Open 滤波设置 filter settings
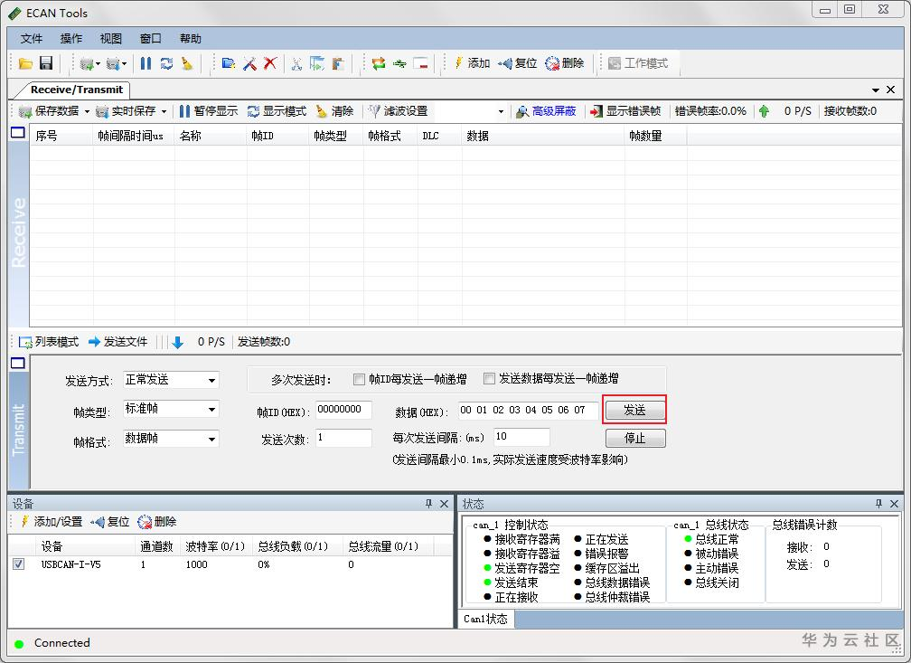911x663 pixels. coord(399,110)
